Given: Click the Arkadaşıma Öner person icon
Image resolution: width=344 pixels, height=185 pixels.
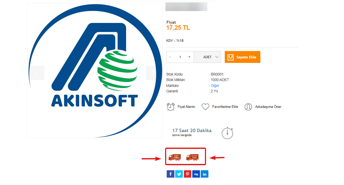Looking at the screenshot, I should pyautogui.click(x=248, y=107).
